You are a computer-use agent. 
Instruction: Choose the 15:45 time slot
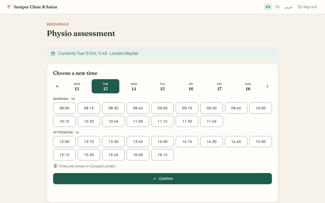tap(113, 155)
